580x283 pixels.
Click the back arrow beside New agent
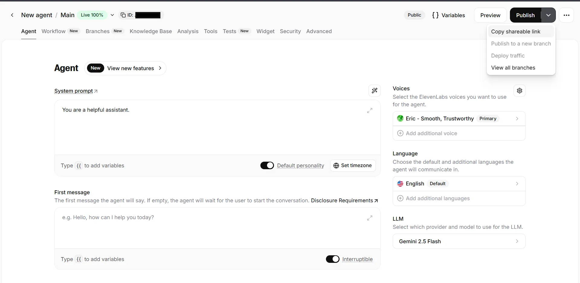click(12, 15)
